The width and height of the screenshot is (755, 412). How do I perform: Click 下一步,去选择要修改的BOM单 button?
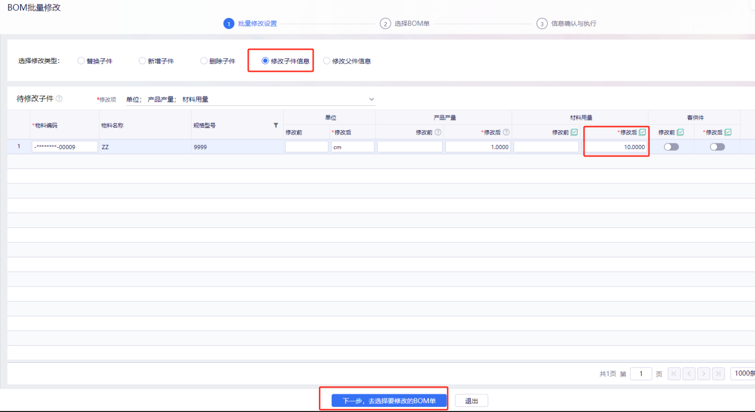tap(389, 401)
